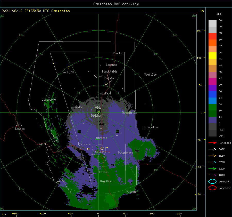Select the Cochrane label
The height and width of the screenshot is (217, 232).
pyautogui.click(x=84, y=144)
